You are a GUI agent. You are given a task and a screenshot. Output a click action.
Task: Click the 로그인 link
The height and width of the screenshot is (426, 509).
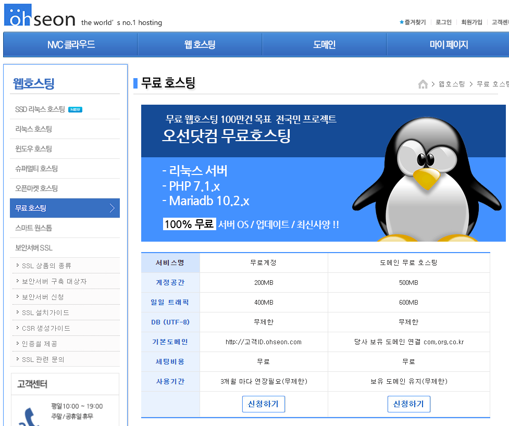[443, 22]
